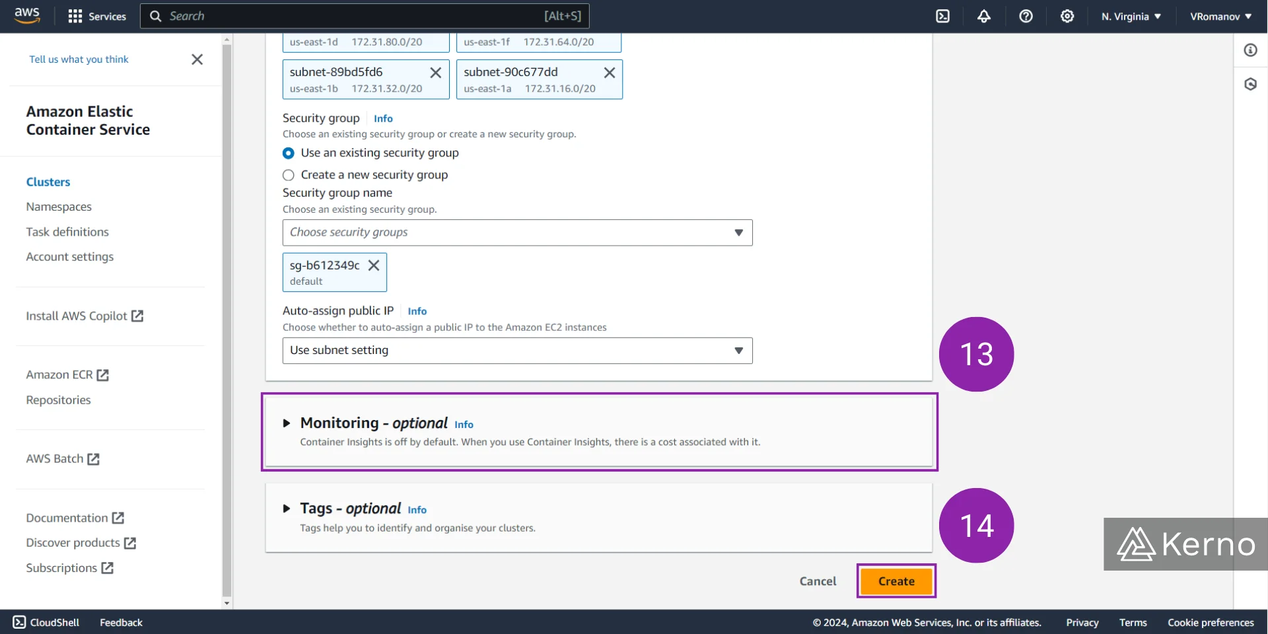Open Tell us what you think link
The height and width of the screenshot is (634, 1268).
tap(79, 59)
